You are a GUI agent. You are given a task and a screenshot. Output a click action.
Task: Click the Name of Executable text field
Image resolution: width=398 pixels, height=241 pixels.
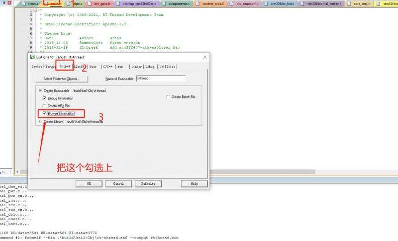point(160,79)
